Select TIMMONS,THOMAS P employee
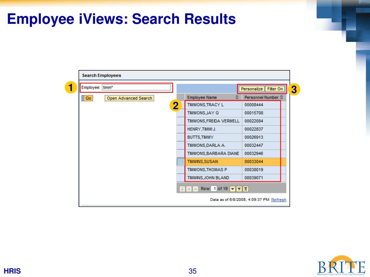The image size is (370, 277). pyautogui.click(x=207, y=170)
